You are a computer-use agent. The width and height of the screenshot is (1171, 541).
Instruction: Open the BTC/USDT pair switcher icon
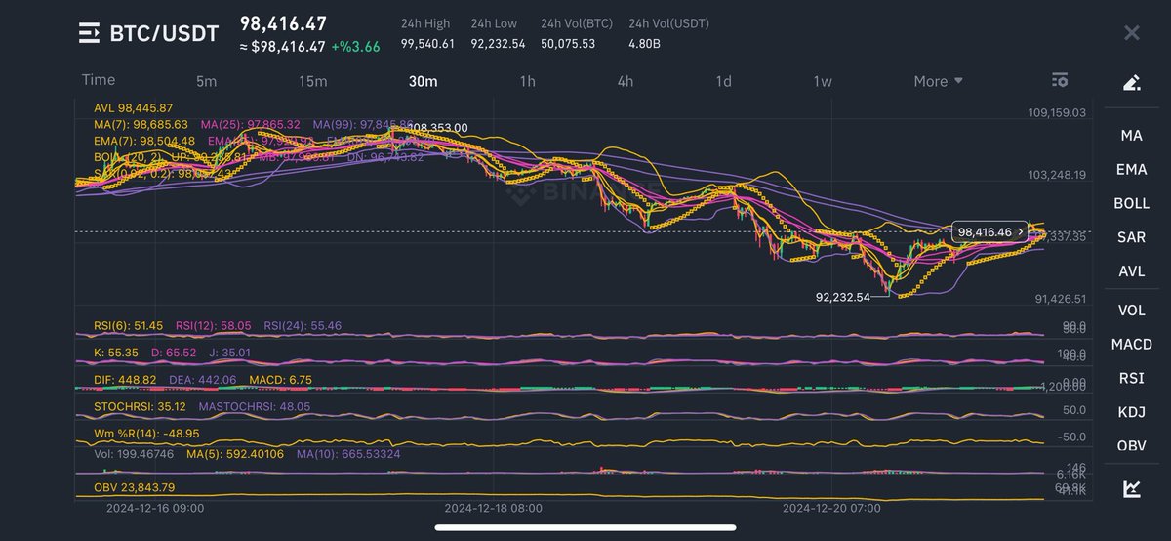(89, 34)
